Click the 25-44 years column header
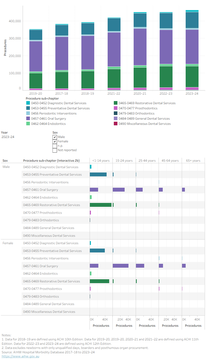Screen dimensions: 206x361 [147, 160]
